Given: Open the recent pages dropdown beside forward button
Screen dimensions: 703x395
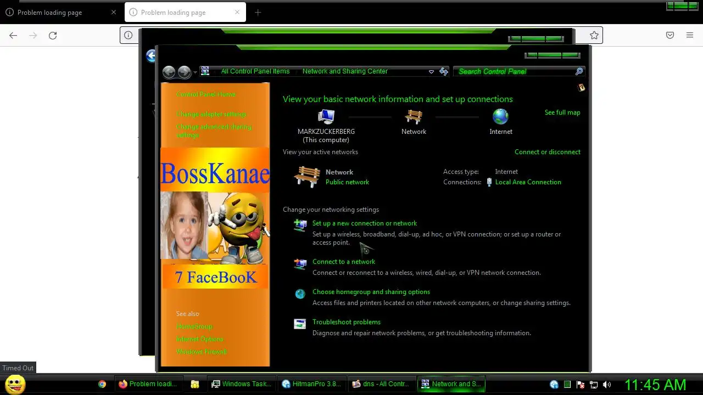Looking at the screenshot, I should tap(195, 72).
